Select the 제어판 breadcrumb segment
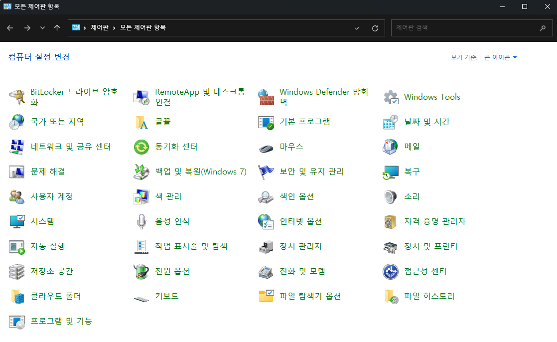The width and height of the screenshot is (557, 342). (100, 28)
